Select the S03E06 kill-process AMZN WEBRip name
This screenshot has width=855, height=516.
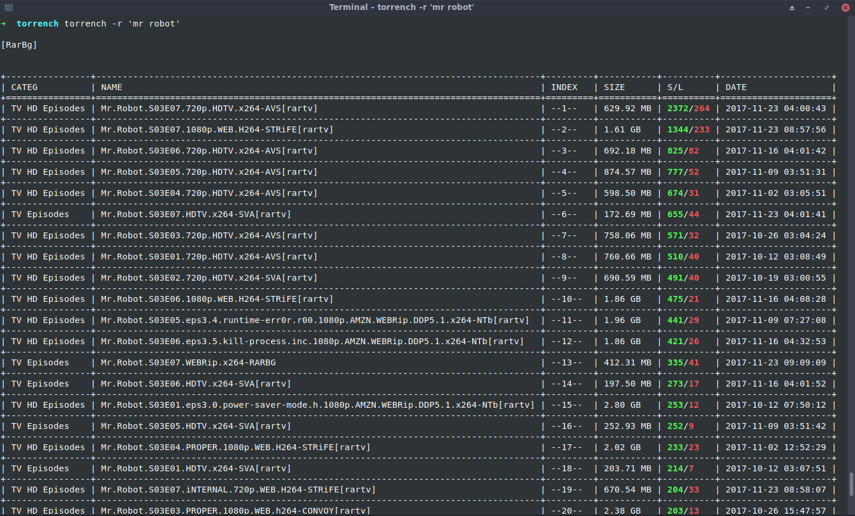312,341
